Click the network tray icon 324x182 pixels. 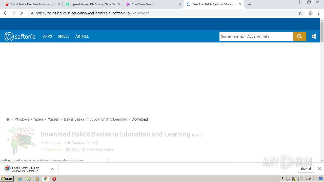[294, 179]
